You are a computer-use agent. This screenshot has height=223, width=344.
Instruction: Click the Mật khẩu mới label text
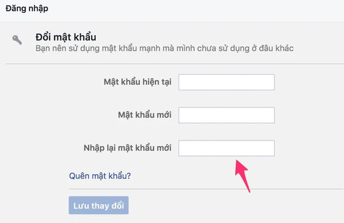tap(145, 115)
